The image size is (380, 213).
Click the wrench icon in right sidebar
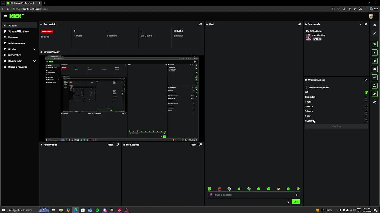pyautogui.click(x=375, y=94)
